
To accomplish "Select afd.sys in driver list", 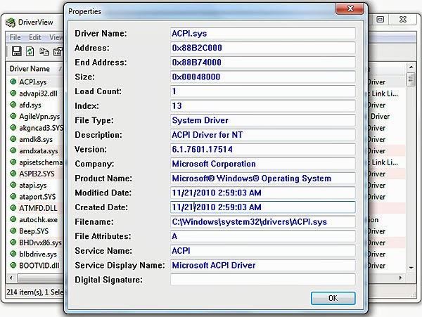I will click(x=30, y=105).
